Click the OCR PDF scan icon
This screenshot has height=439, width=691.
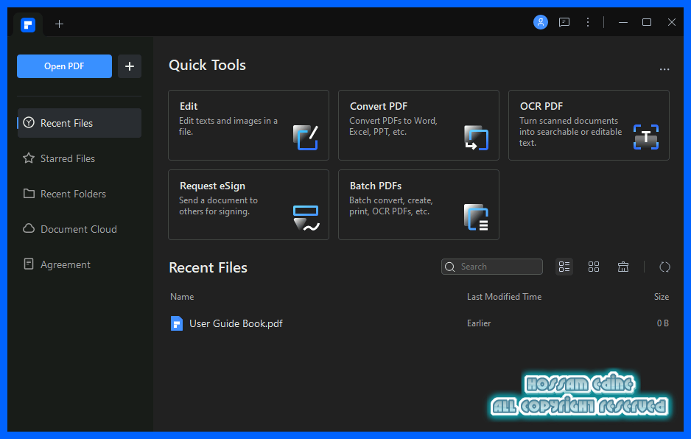point(645,137)
